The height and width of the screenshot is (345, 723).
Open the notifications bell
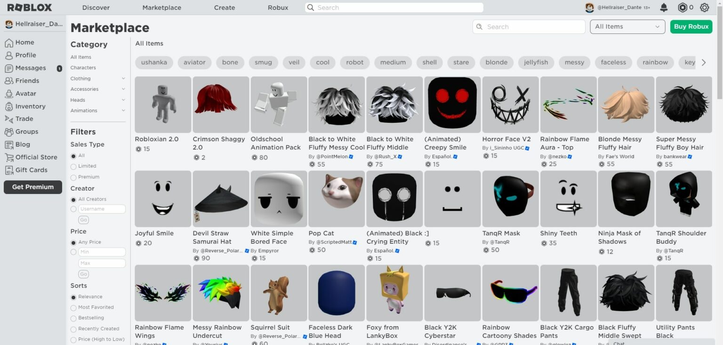[x=664, y=7]
